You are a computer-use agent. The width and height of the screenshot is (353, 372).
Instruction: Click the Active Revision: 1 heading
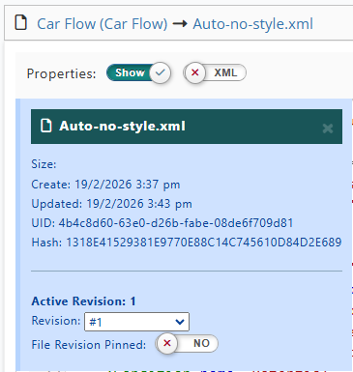coord(83,301)
